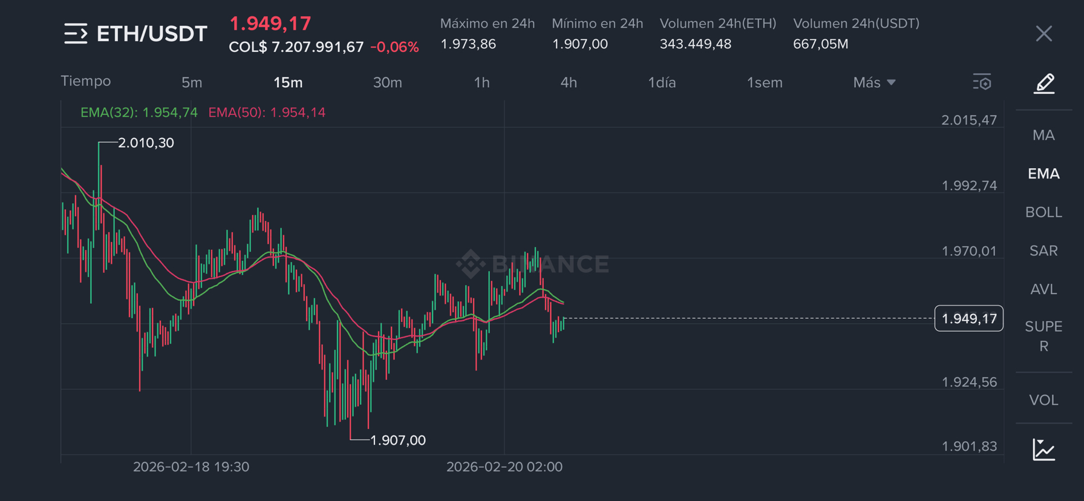Enable the BOLL Bollinger bands indicator

(1043, 212)
